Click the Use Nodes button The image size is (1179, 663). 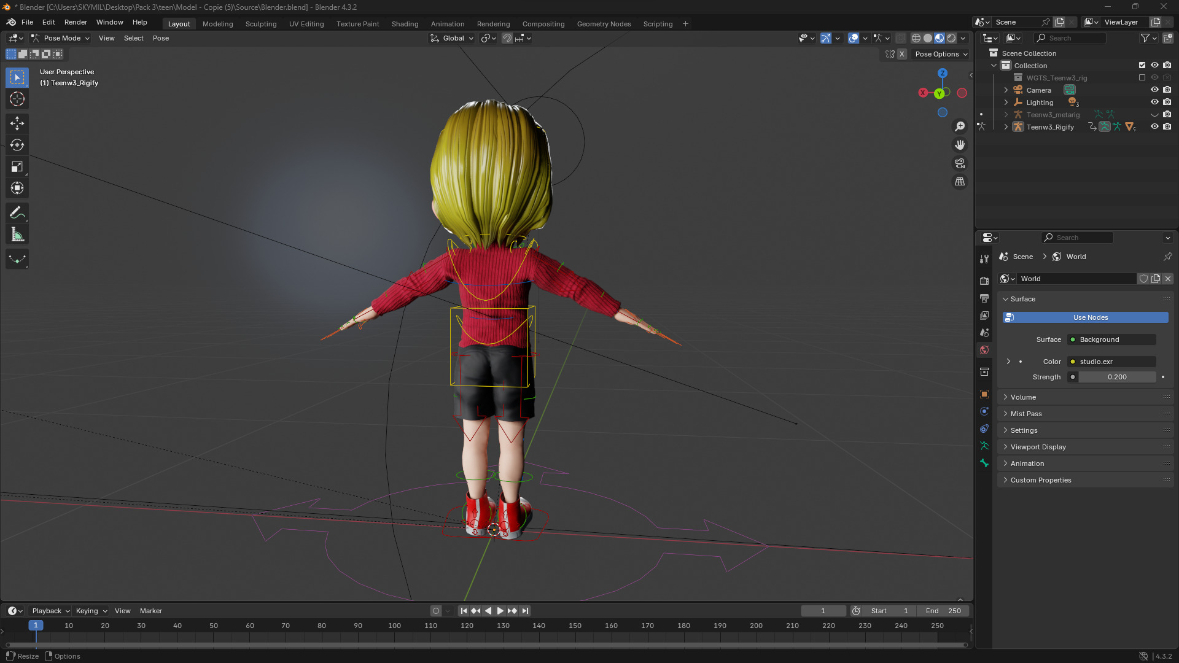1085,317
